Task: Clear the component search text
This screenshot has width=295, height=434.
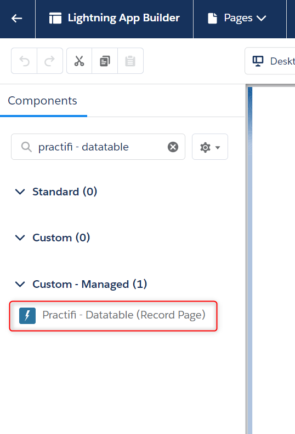Action: [173, 147]
